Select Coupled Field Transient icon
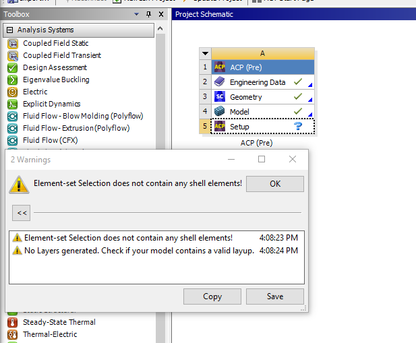Viewport: 416px width, 343px height. pyautogui.click(x=12, y=56)
